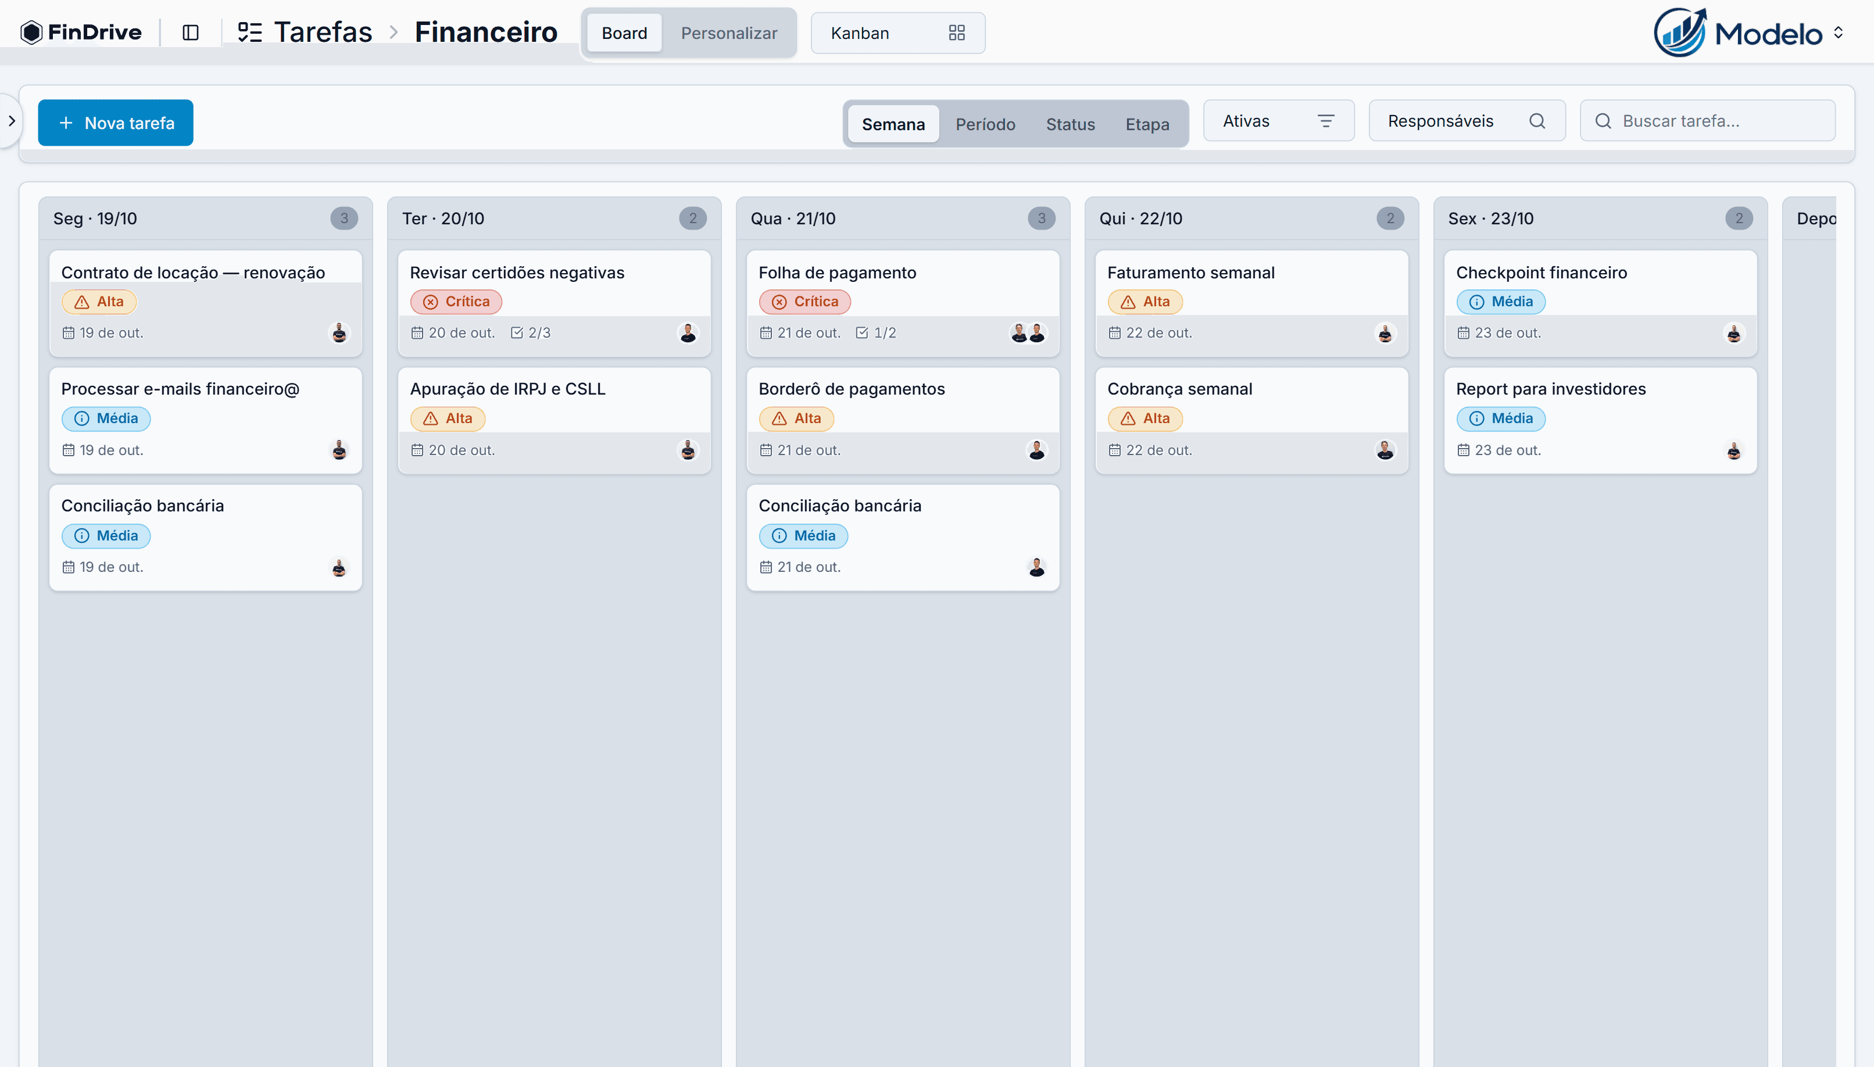Open the Checkpoint financeiro card

tap(1600, 303)
